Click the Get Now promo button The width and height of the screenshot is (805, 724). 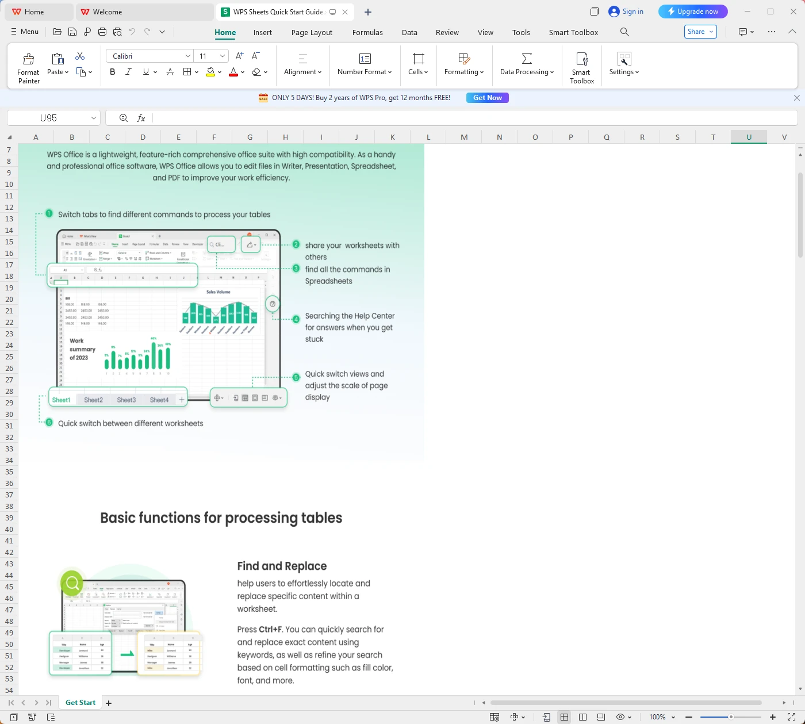point(488,98)
